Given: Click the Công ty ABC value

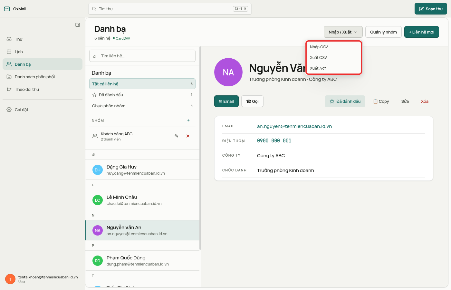Looking at the screenshot, I should (x=271, y=156).
